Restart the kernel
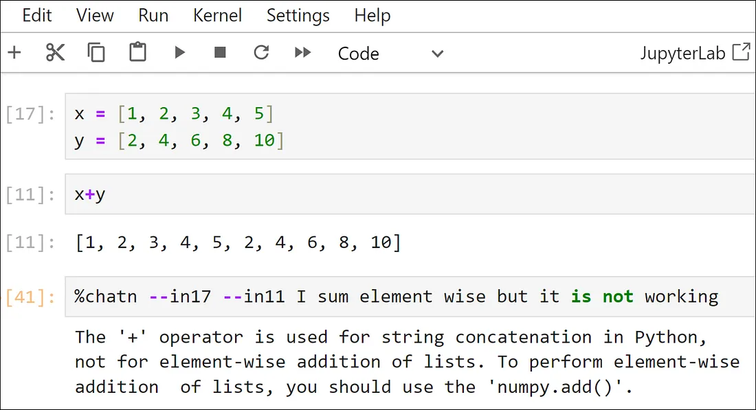 (x=261, y=52)
